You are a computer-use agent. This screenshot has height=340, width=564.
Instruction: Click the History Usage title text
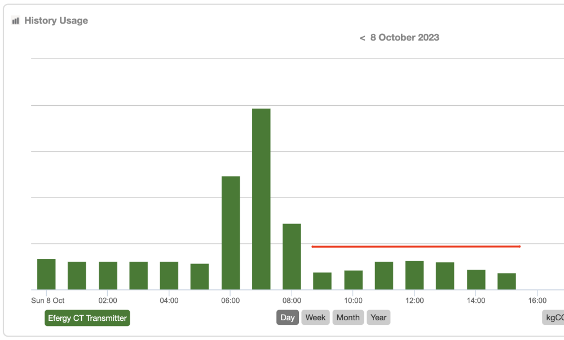point(56,20)
